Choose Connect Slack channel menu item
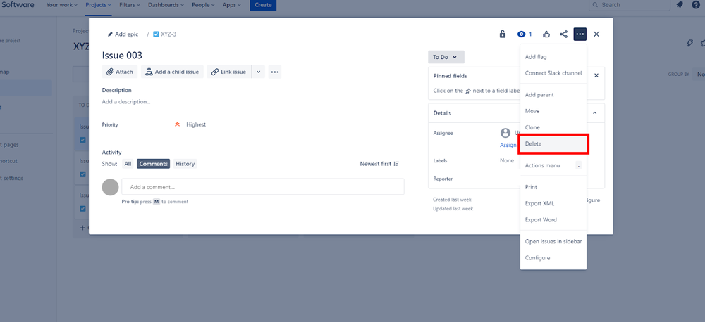This screenshot has width=705, height=322. [553, 73]
